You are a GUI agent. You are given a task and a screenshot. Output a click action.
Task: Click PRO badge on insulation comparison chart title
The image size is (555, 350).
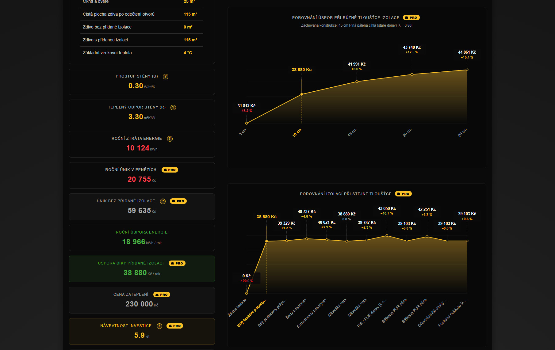click(404, 194)
